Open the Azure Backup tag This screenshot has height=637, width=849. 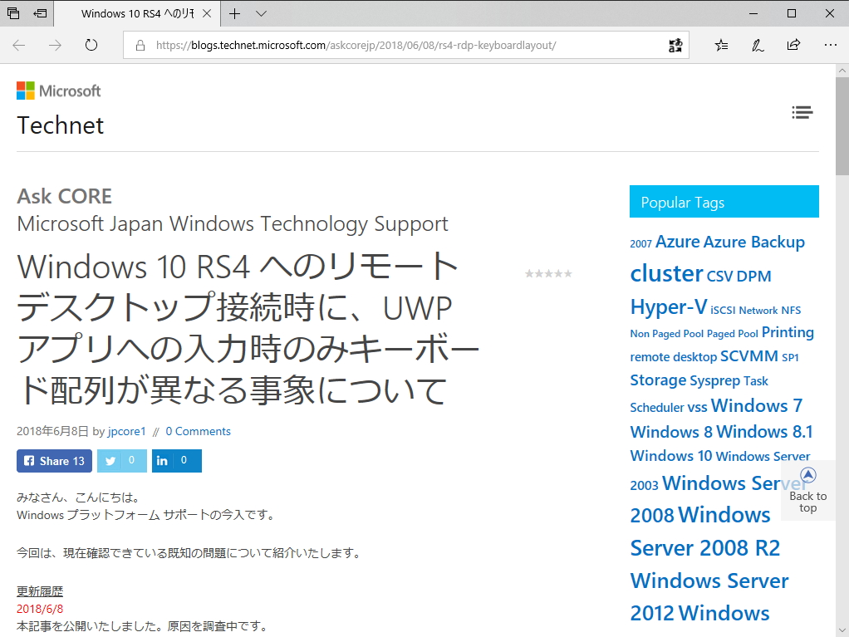click(753, 242)
